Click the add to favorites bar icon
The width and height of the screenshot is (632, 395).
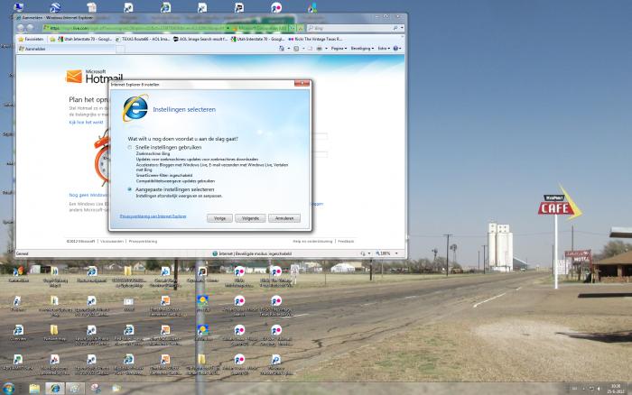click(52, 39)
